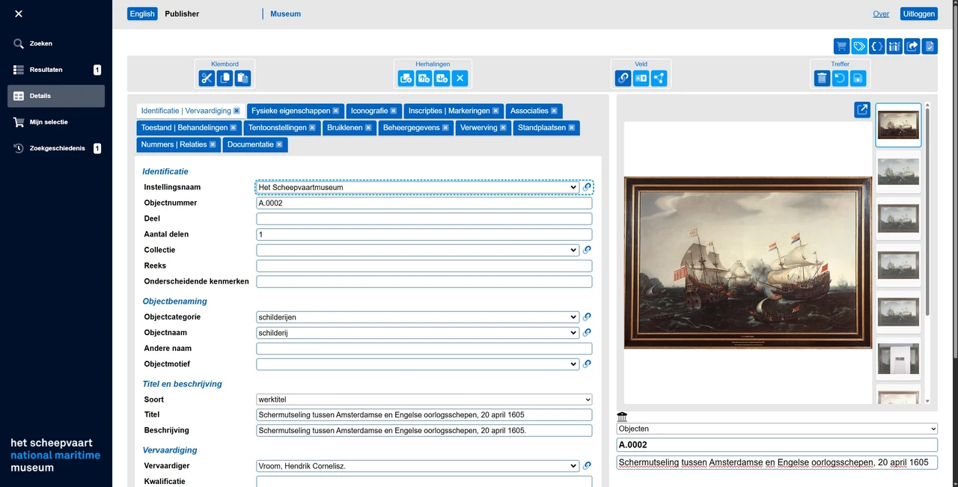Click the undo arrow icon under Treffer
Image resolution: width=958 pixels, height=487 pixels.
840,78
